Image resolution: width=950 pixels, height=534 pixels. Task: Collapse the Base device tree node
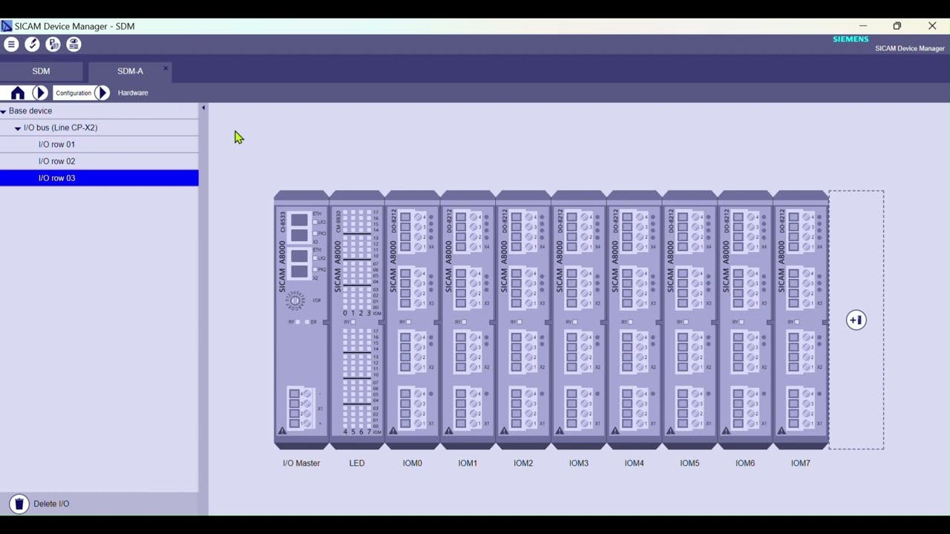pyautogui.click(x=4, y=111)
